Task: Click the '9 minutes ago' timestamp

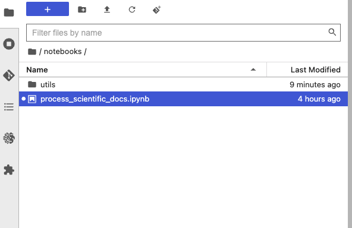Action: pos(315,84)
